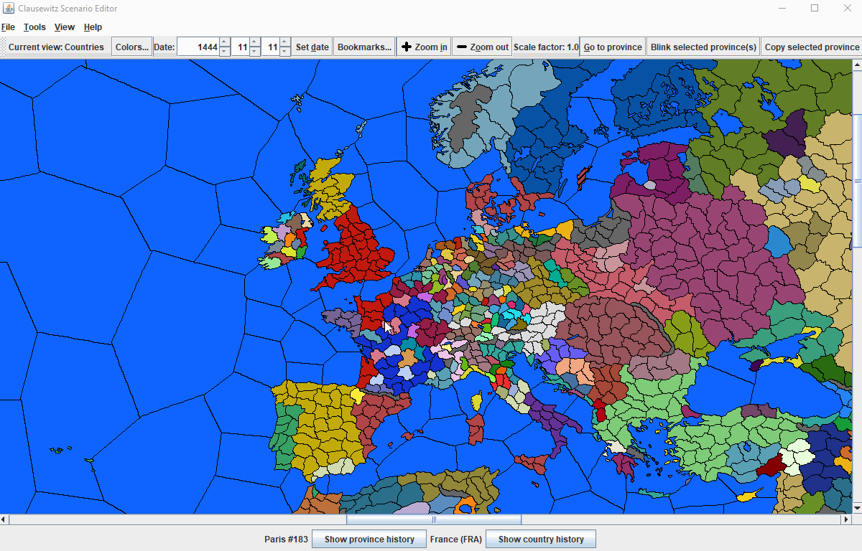Click the day field in the date

[270, 47]
